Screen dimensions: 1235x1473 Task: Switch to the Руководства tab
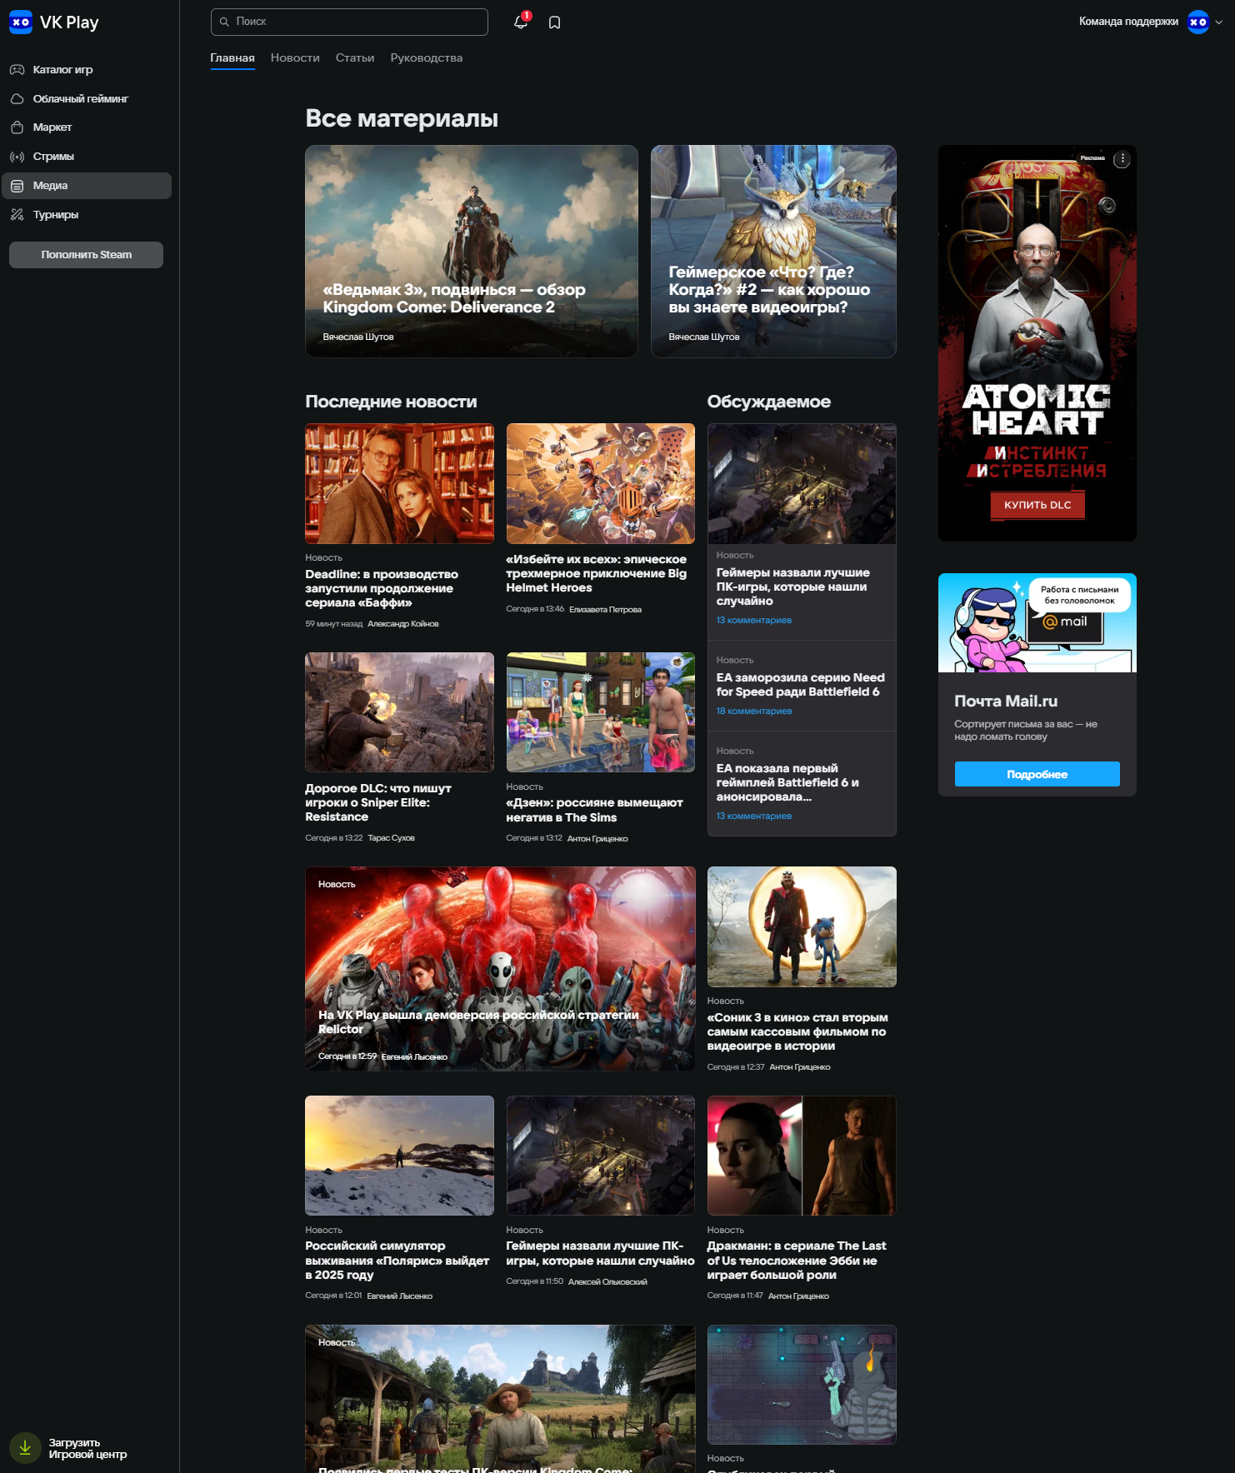426,58
